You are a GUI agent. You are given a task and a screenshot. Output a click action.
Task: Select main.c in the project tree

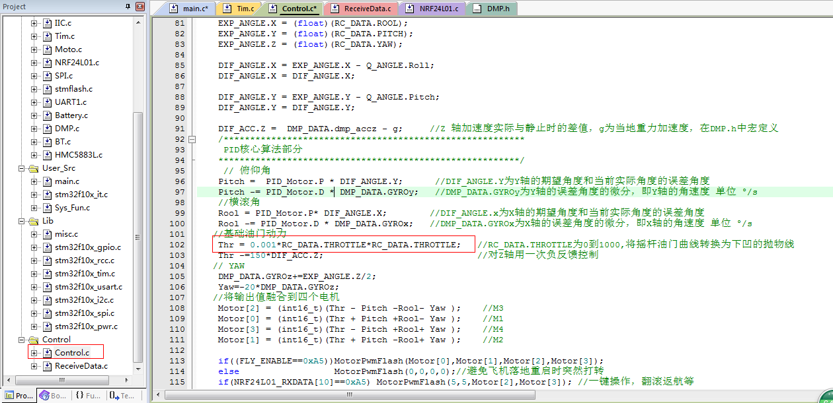click(x=67, y=181)
